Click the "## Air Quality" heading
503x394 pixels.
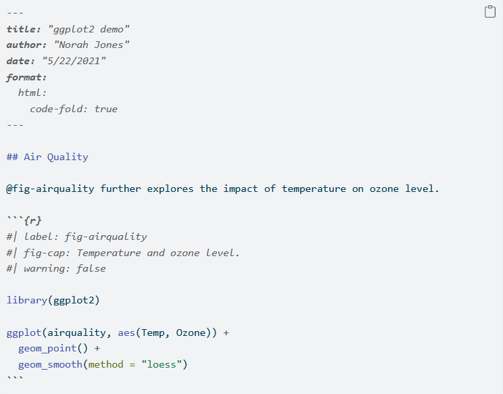47,157
